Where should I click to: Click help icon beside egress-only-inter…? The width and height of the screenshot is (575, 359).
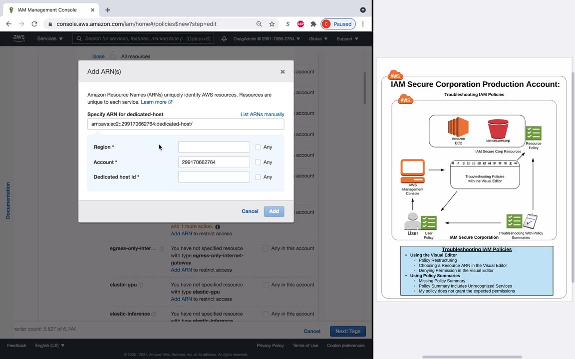[162, 248]
